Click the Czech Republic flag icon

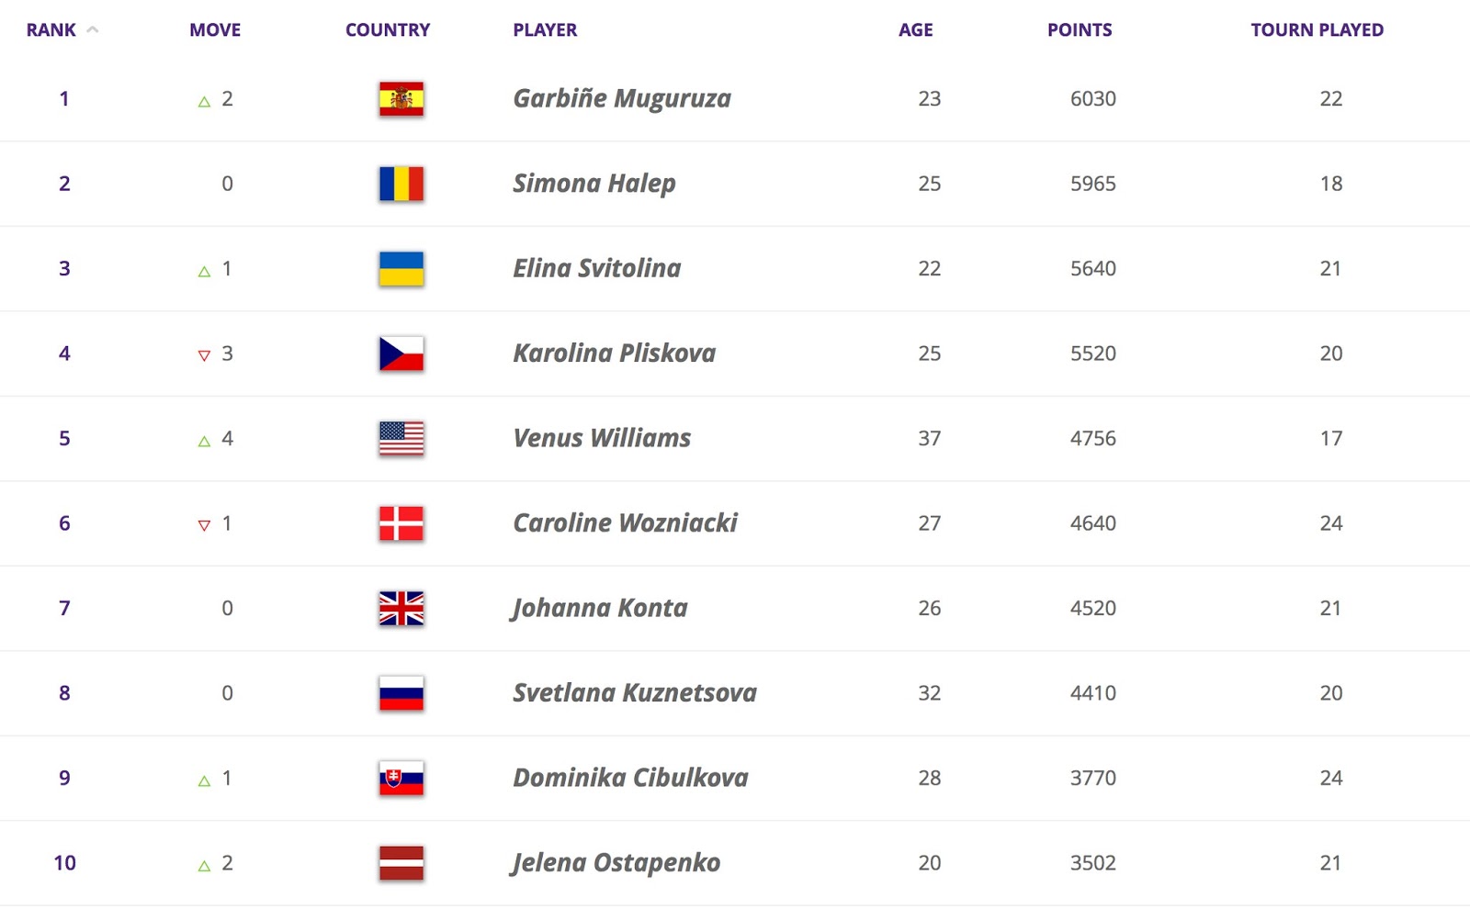[401, 353]
